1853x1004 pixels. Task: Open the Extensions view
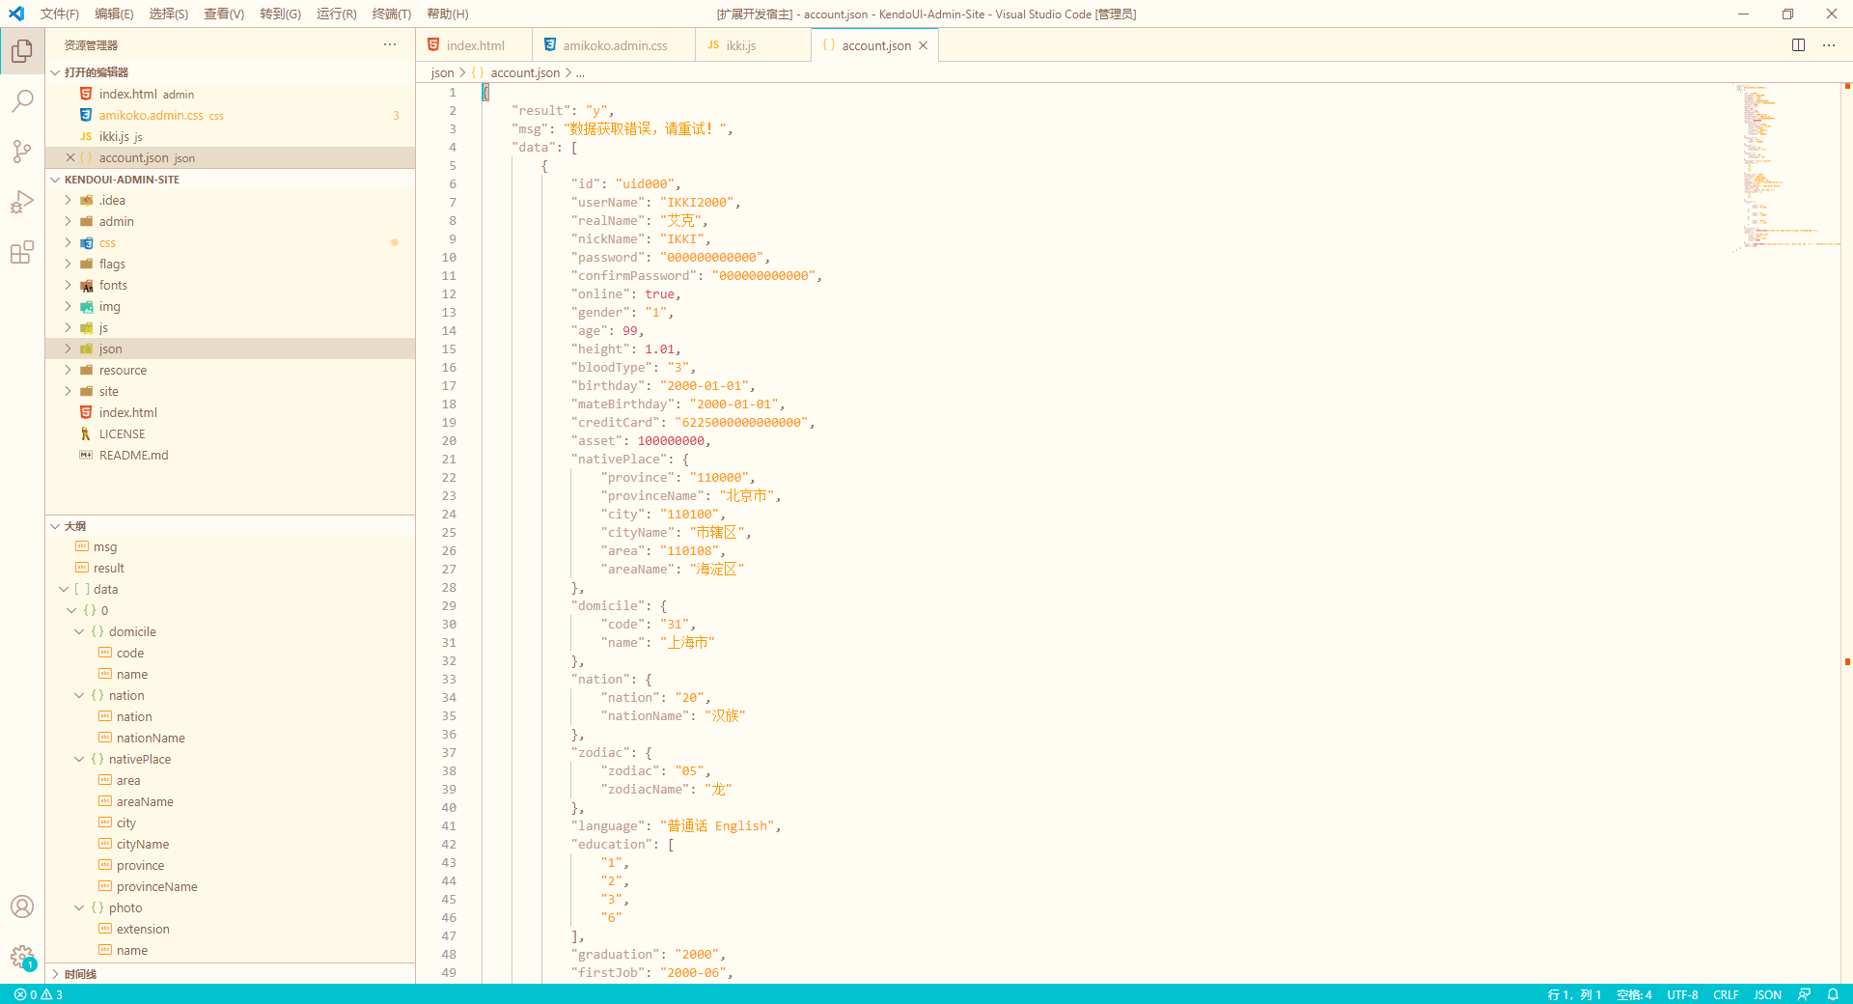22,252
